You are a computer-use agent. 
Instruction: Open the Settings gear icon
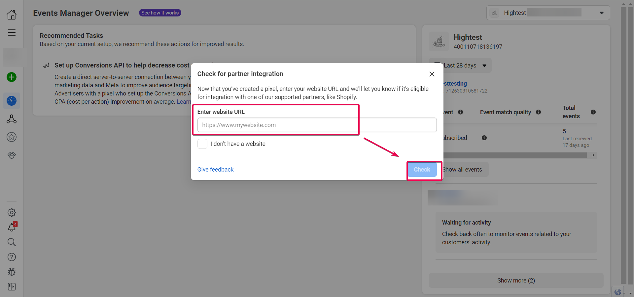pyautogui.click(x=12, y=212)
